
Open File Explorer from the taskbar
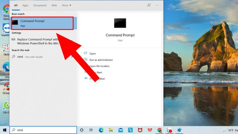coord(111,130)
